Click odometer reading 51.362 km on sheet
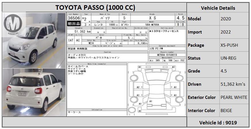251x129 pixels. (x=82, y=32)
